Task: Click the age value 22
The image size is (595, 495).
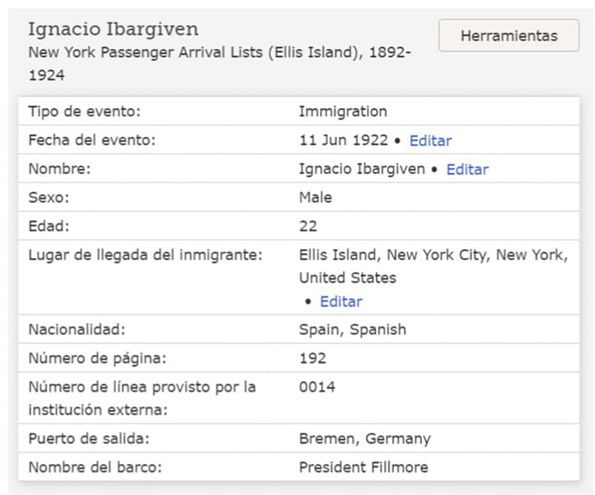Action: 308,226
